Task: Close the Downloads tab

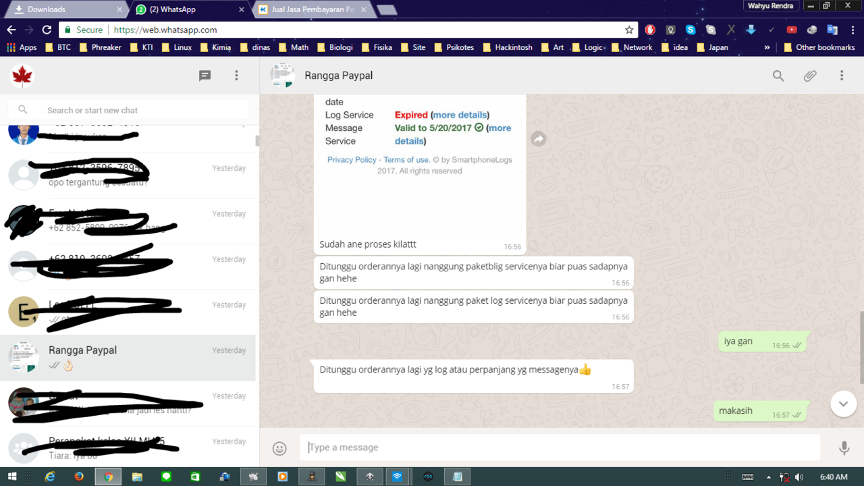Action: pyautogui.click(x=119, y=9)
